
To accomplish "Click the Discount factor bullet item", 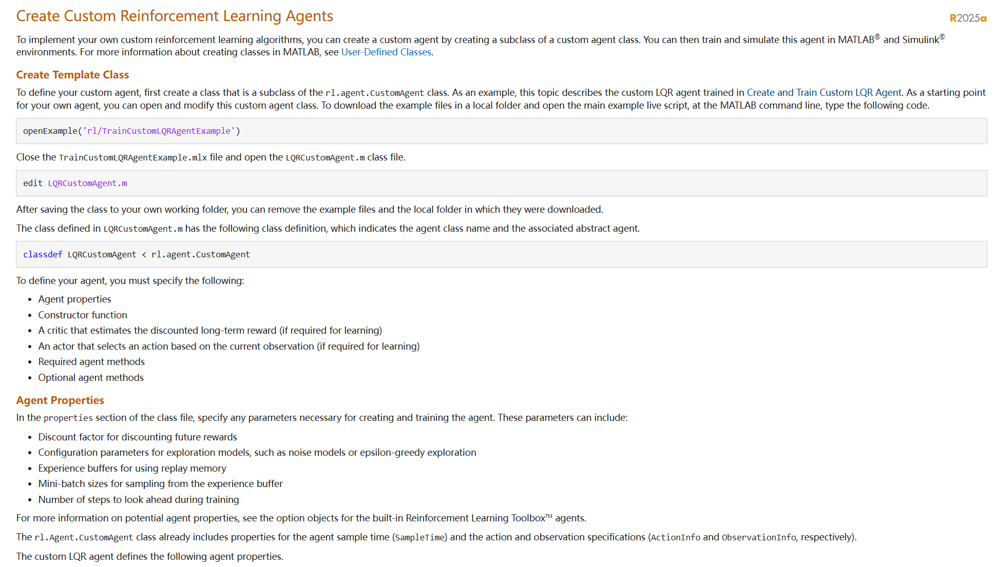I will click(x=138, y=437).
